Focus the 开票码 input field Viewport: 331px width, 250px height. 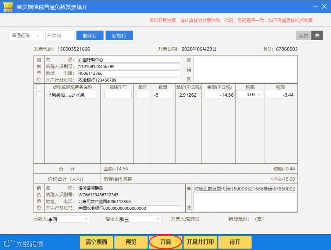pos(60,35)
